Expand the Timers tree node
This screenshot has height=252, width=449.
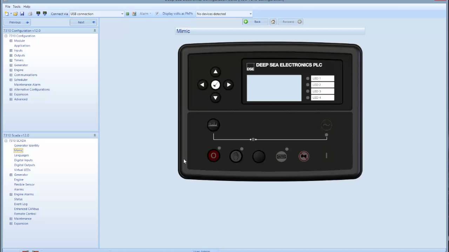[11, 60]
